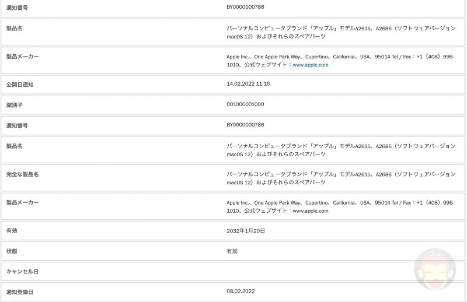The width and height of the screenshot is (467, 302).
Task: Click the 状態 label
Action: [12, 251]
